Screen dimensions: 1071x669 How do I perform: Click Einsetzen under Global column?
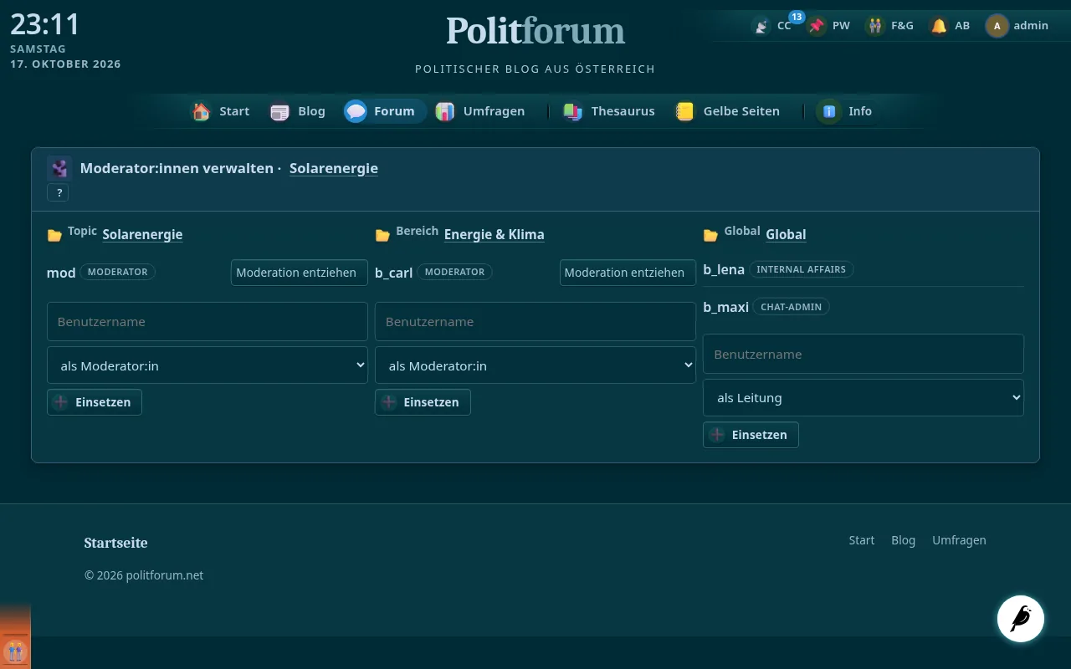point(751,435)
